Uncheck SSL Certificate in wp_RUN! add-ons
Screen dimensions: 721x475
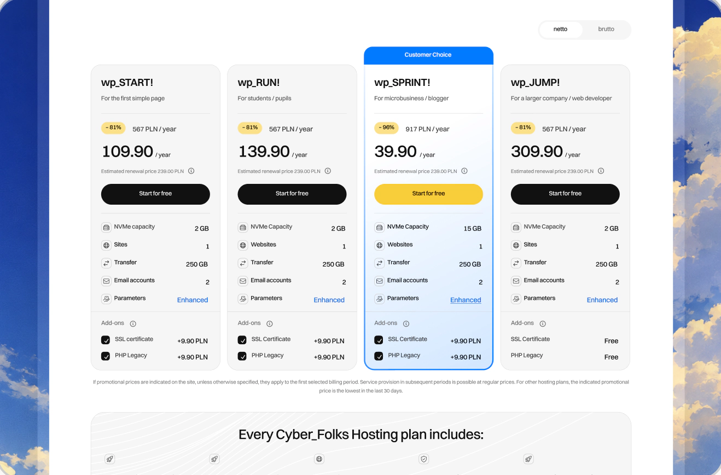[x=242, y=340]
